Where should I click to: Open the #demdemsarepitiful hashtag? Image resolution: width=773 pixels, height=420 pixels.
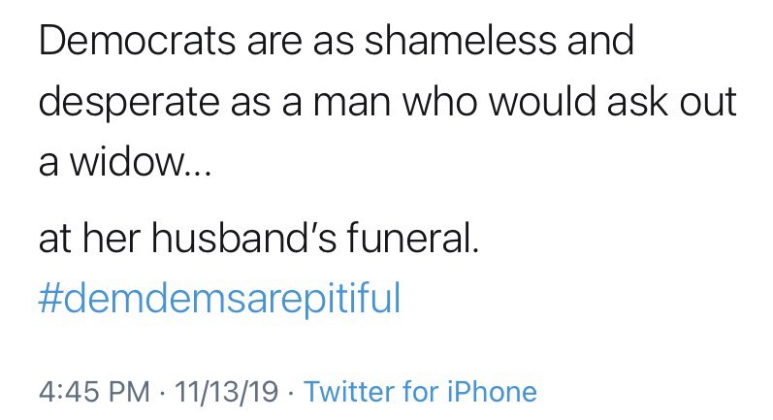coord(219,299)
